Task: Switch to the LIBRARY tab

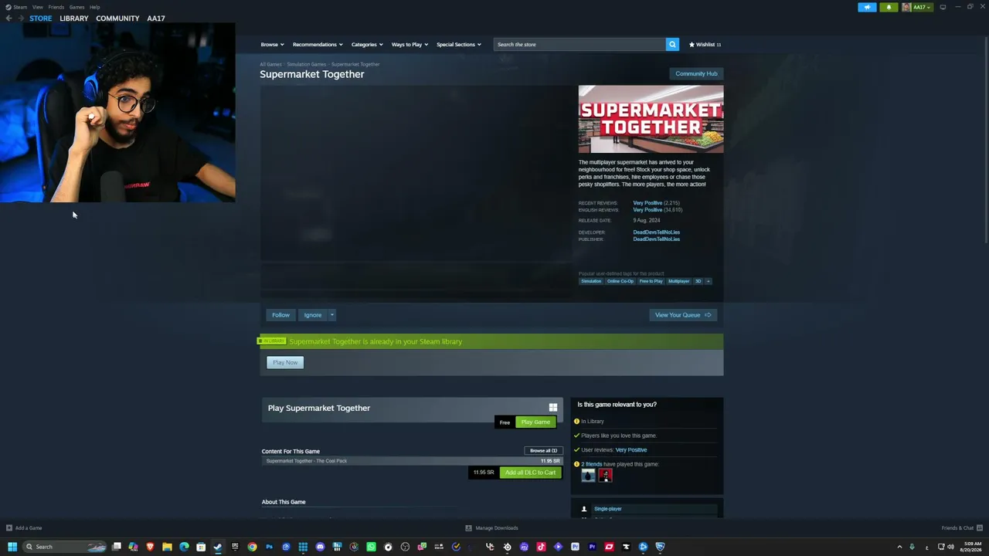Action: 74,19
